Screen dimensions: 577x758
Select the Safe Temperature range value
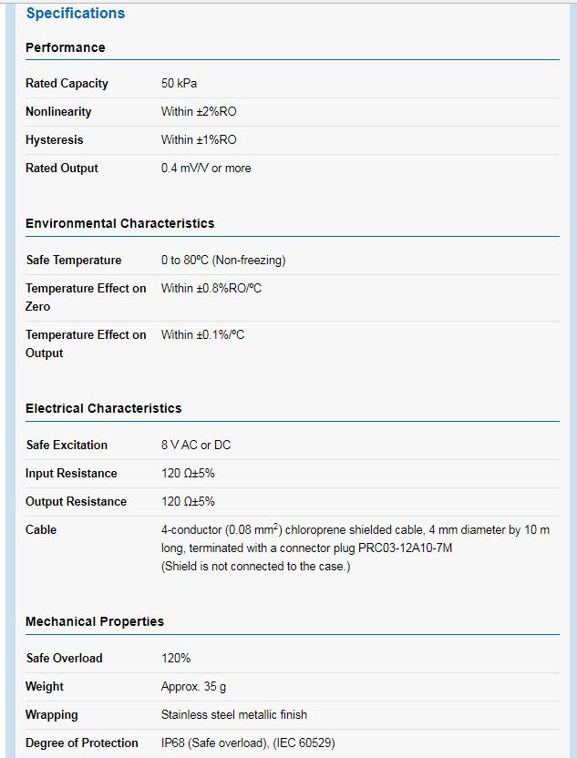pos(223,260)
